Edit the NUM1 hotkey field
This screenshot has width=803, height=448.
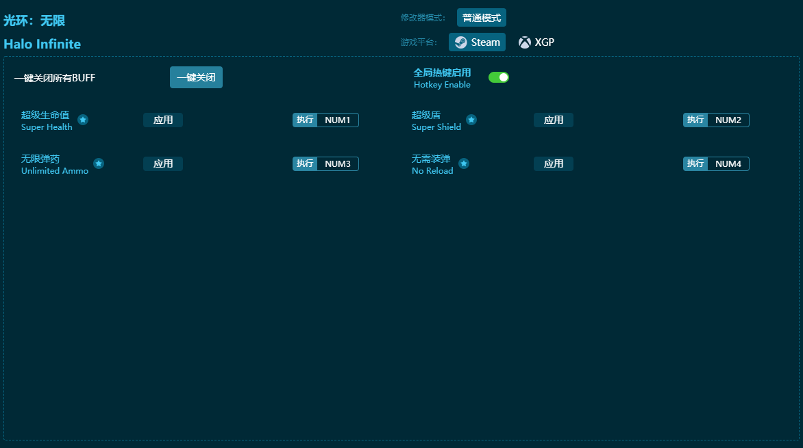[x=337, y=120]
